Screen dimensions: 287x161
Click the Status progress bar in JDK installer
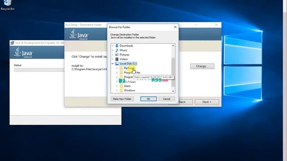pyautogui.click(x=39, y=70)
